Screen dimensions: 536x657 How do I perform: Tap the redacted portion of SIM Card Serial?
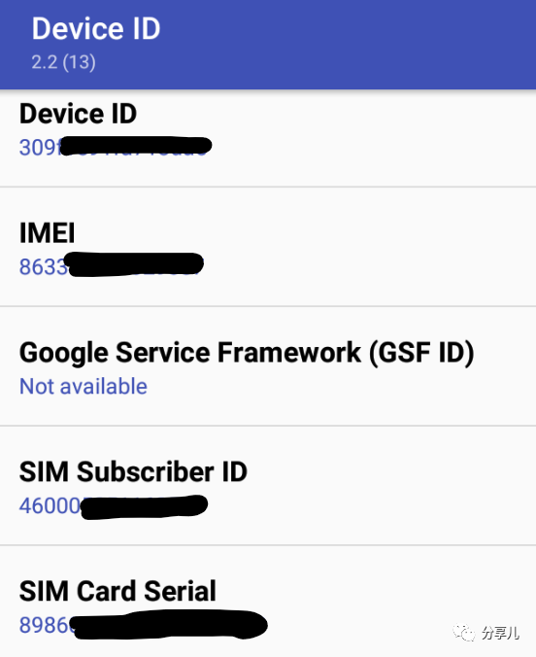click(x=170, y=625)
